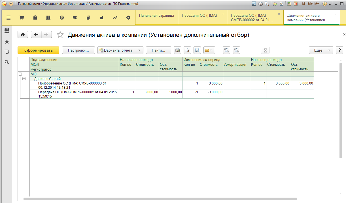Click first report settings copy icon
The image size is (346, 203).
226,50
